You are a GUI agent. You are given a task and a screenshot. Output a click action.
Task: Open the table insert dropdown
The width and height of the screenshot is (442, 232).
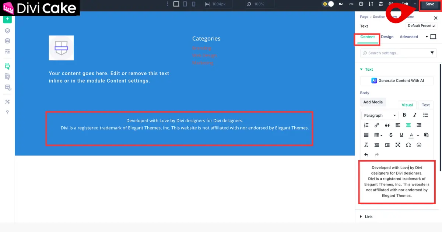tap(378, 135)
